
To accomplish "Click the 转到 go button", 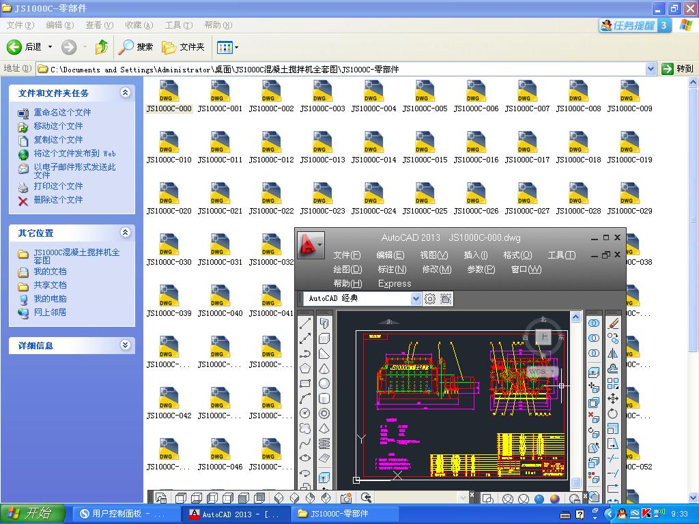I will (678, 69).
